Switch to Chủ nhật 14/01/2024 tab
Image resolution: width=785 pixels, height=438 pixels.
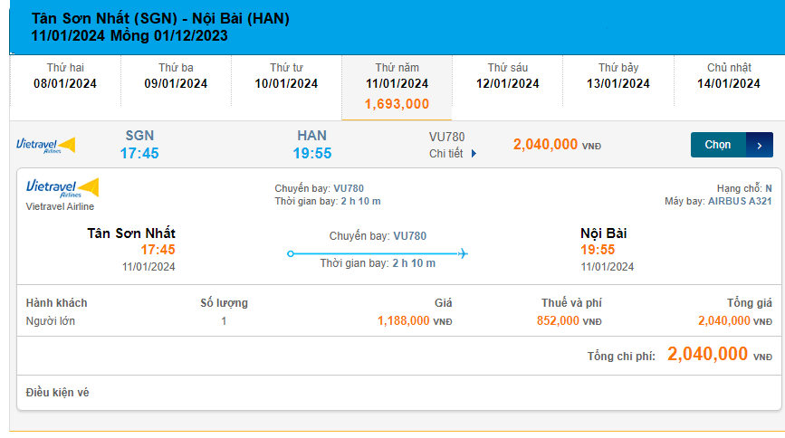click(x=729, y=76)
